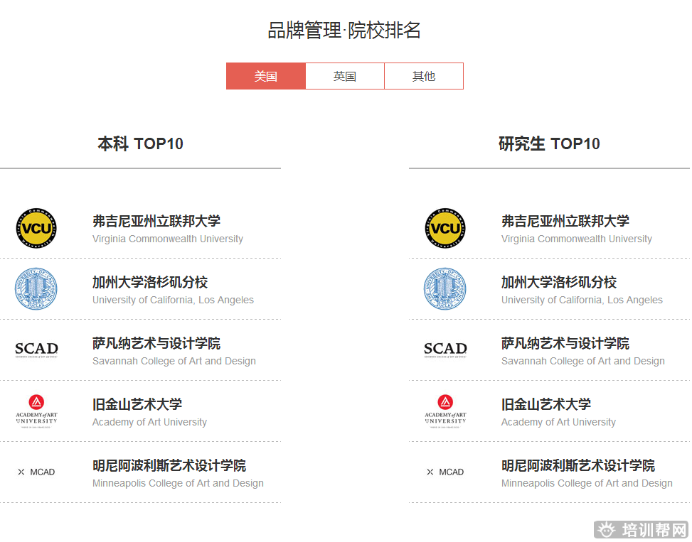Open 弗吉尼亚州立联邦大学 in 研究生 TOP10
Screen dimensions: 692x542
565,221
